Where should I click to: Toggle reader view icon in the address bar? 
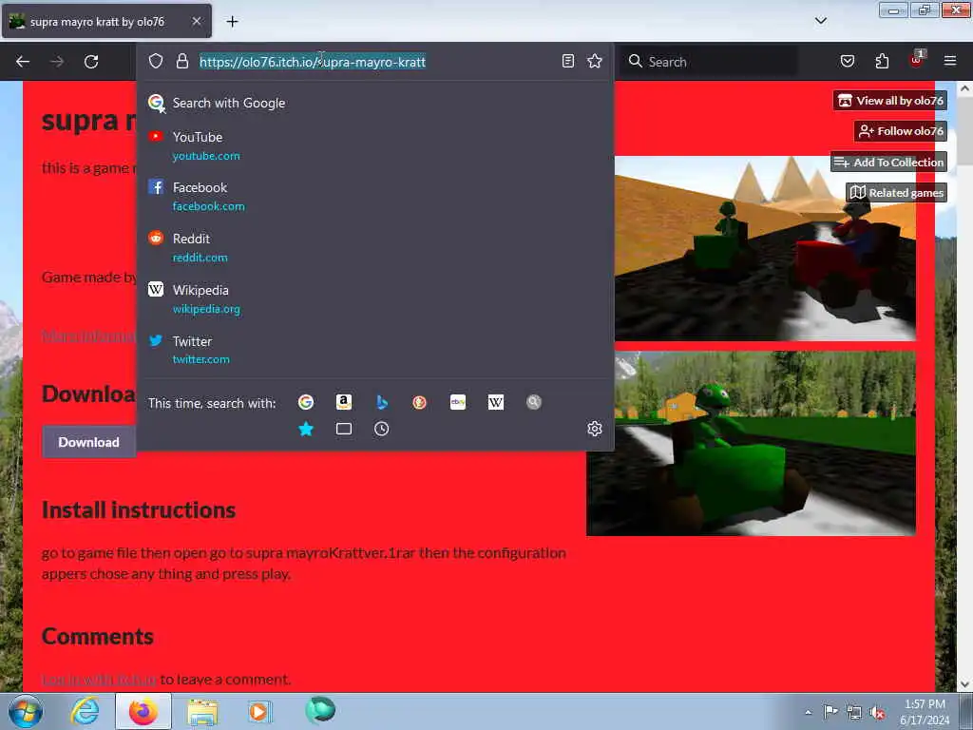(568, 61)
